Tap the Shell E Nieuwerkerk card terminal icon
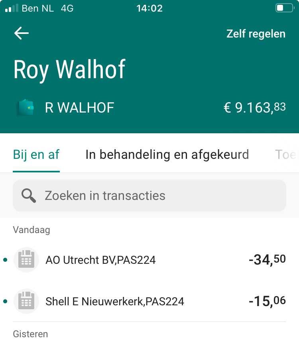This screenshot has height=340, width=299. click(26, 301)
